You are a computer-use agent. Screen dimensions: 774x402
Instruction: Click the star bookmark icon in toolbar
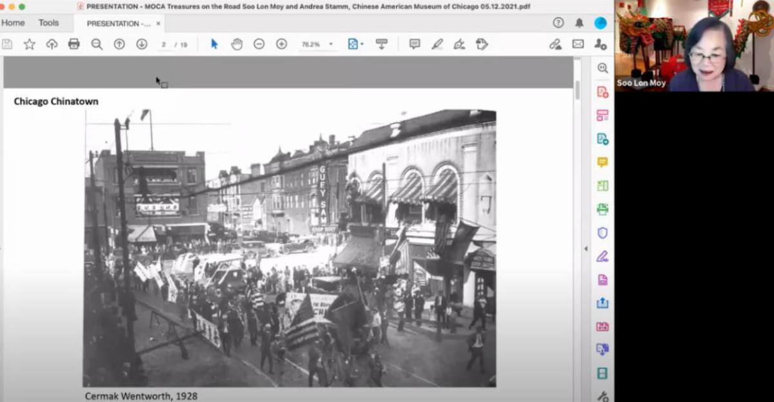click(29, 44)
